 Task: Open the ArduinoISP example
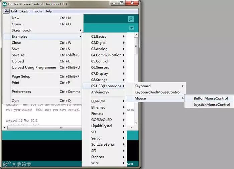tap(104, 92)
